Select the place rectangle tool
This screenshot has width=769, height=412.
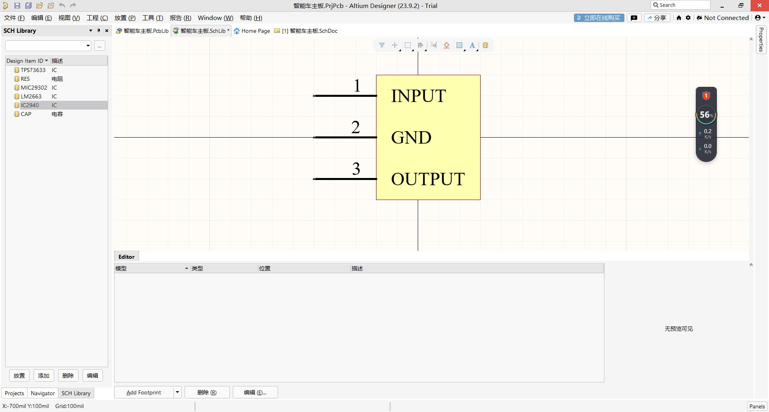point(459,45)
